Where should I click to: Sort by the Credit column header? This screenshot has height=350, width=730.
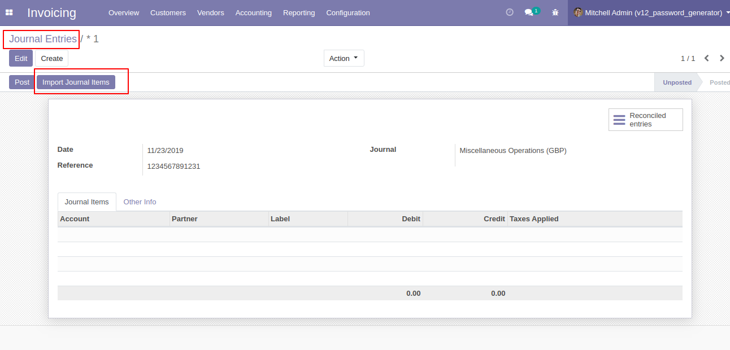click(x=465, y=219)
